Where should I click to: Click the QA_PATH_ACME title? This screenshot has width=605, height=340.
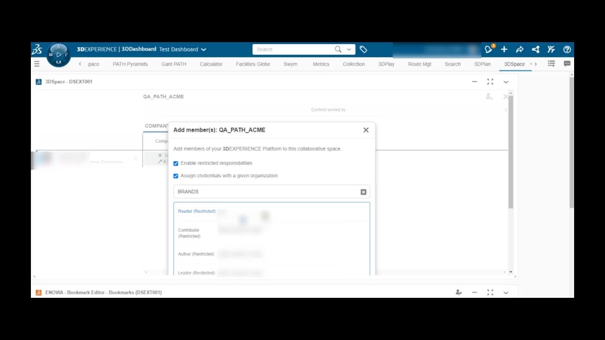pyautogui.click(x=163, y=97)
